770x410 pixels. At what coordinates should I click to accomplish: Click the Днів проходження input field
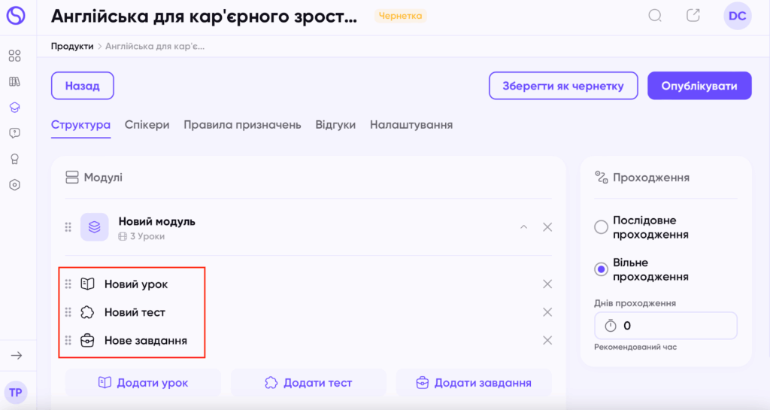(666, 326)
